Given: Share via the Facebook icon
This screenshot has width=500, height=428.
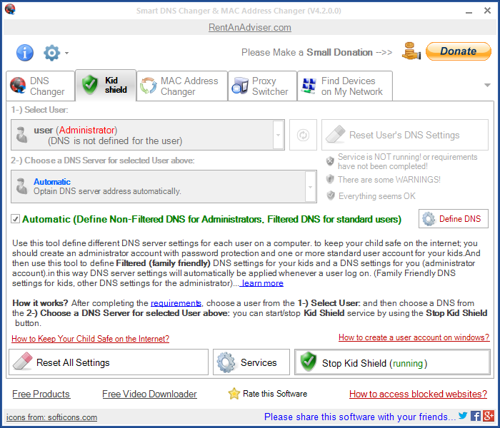Looking at the screenshot, I should click(476, 416).
